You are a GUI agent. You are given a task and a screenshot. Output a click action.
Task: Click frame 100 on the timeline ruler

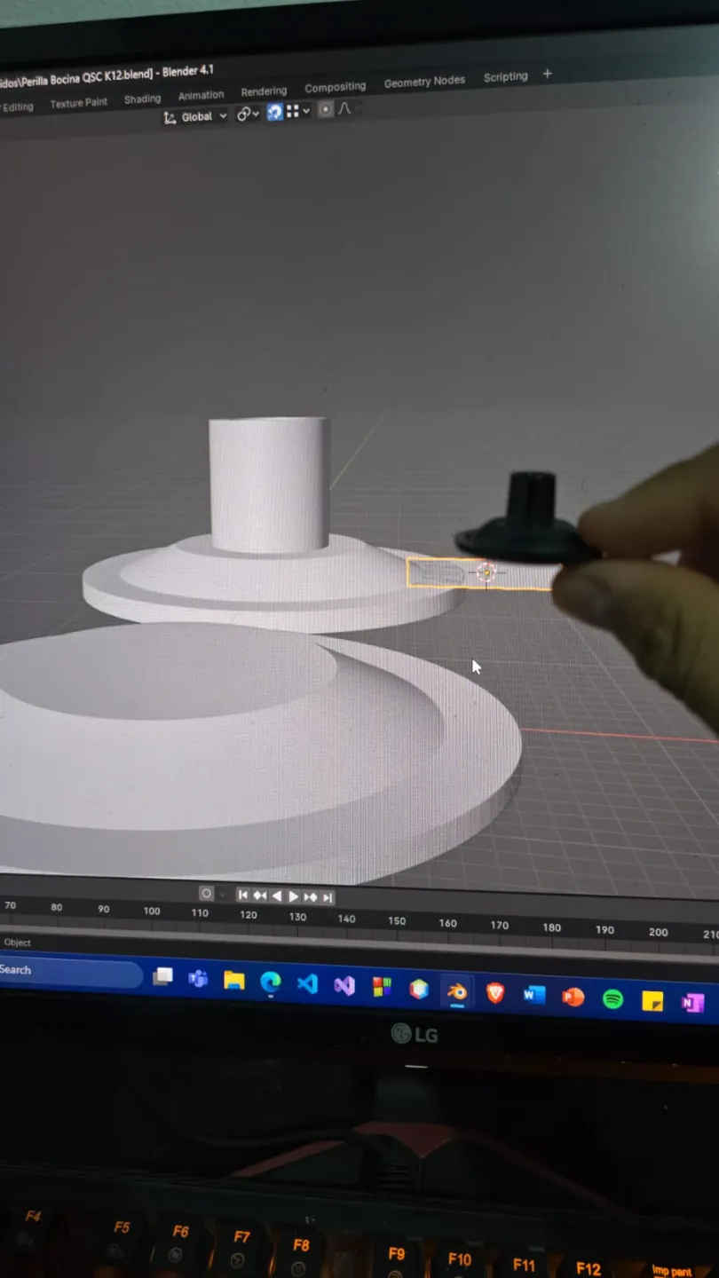coord(152,911)
